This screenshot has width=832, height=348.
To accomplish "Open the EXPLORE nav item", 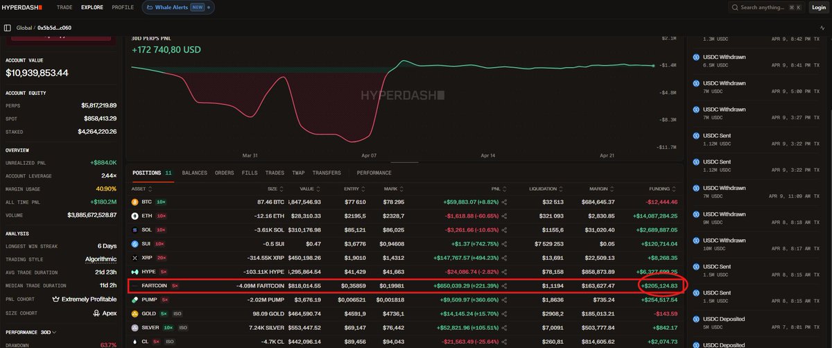I will (x=92, y=8).
